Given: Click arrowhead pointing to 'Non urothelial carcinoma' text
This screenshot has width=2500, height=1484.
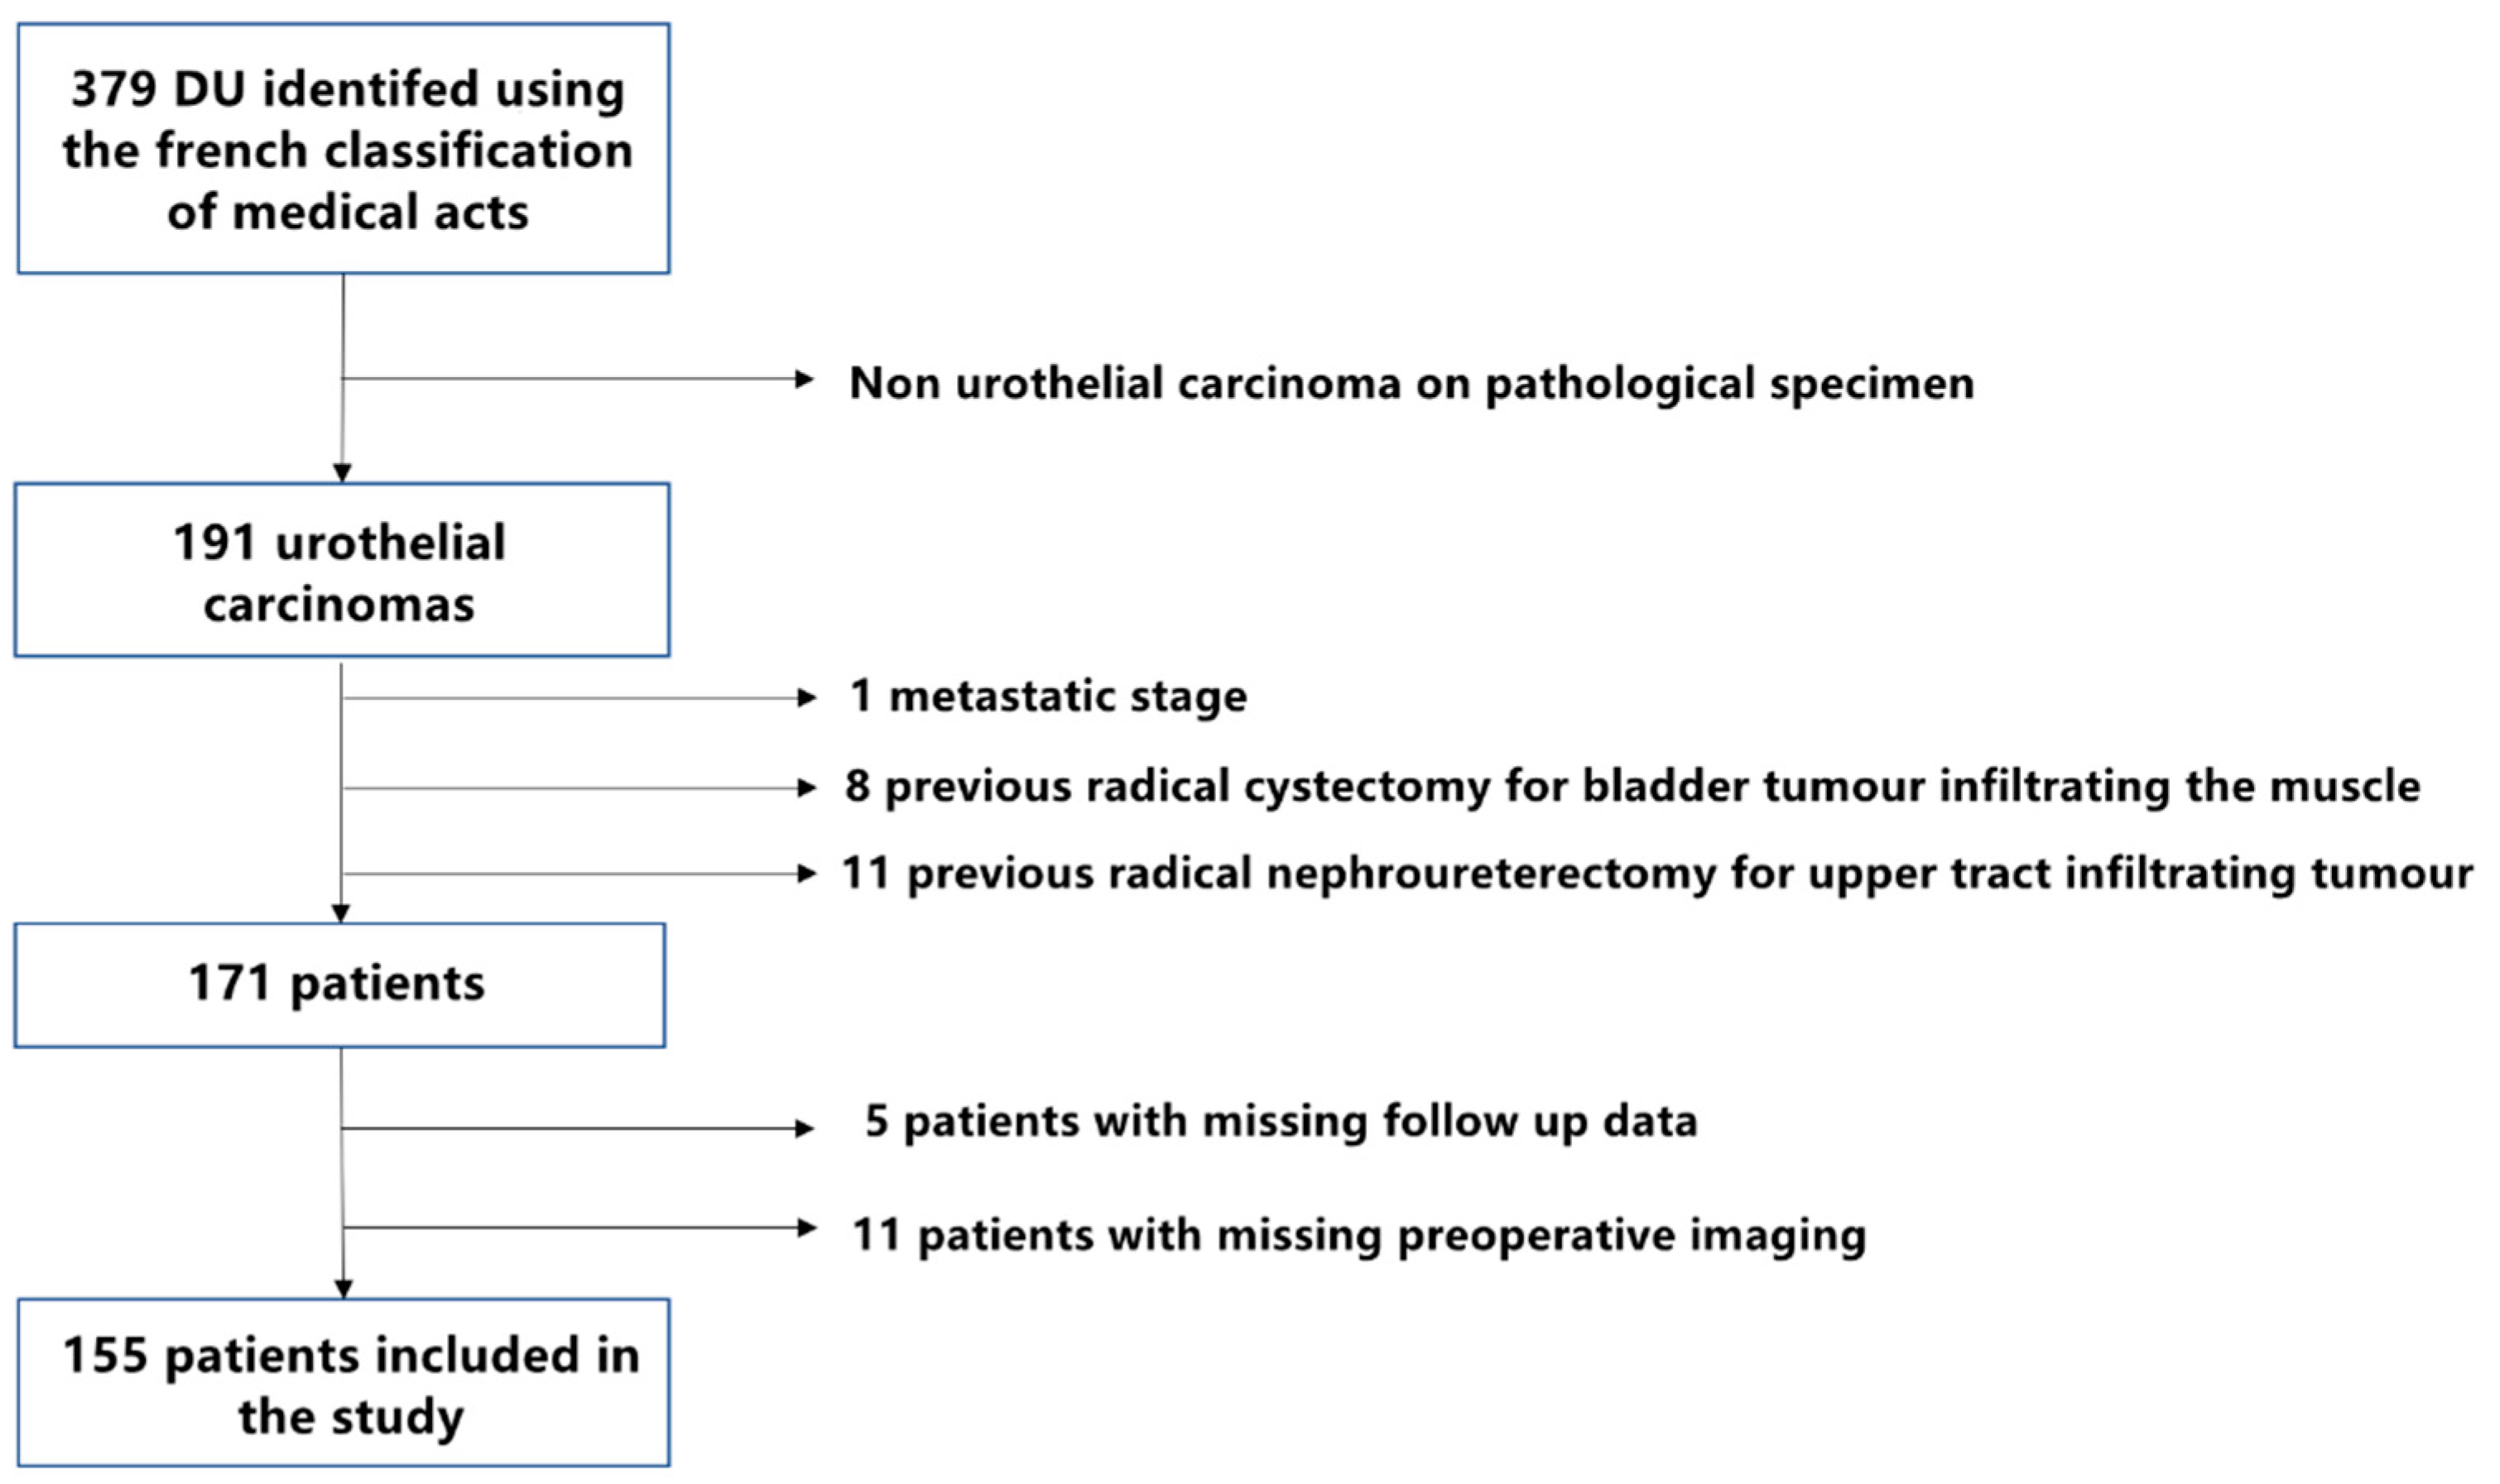Looking at the screenshot, I should (x=805, y=379).
